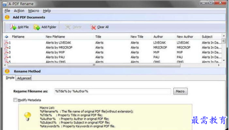Image resolution: width=229 pixels, height=130 pixels.
Task: Select "Alerts by MVP" new filename cell
Action: point(55,52)
